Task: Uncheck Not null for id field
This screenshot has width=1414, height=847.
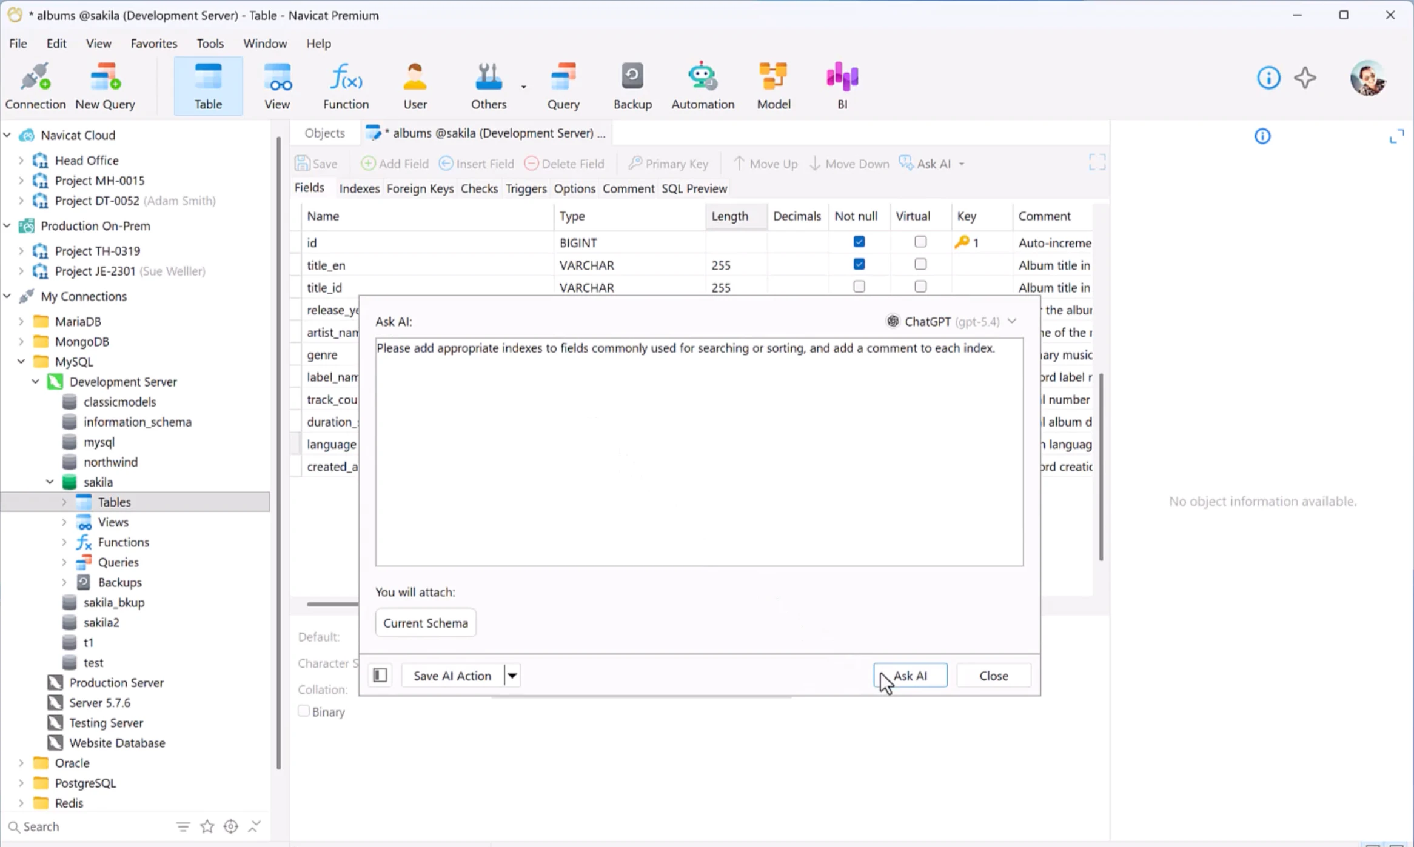Action: (859, 242)
